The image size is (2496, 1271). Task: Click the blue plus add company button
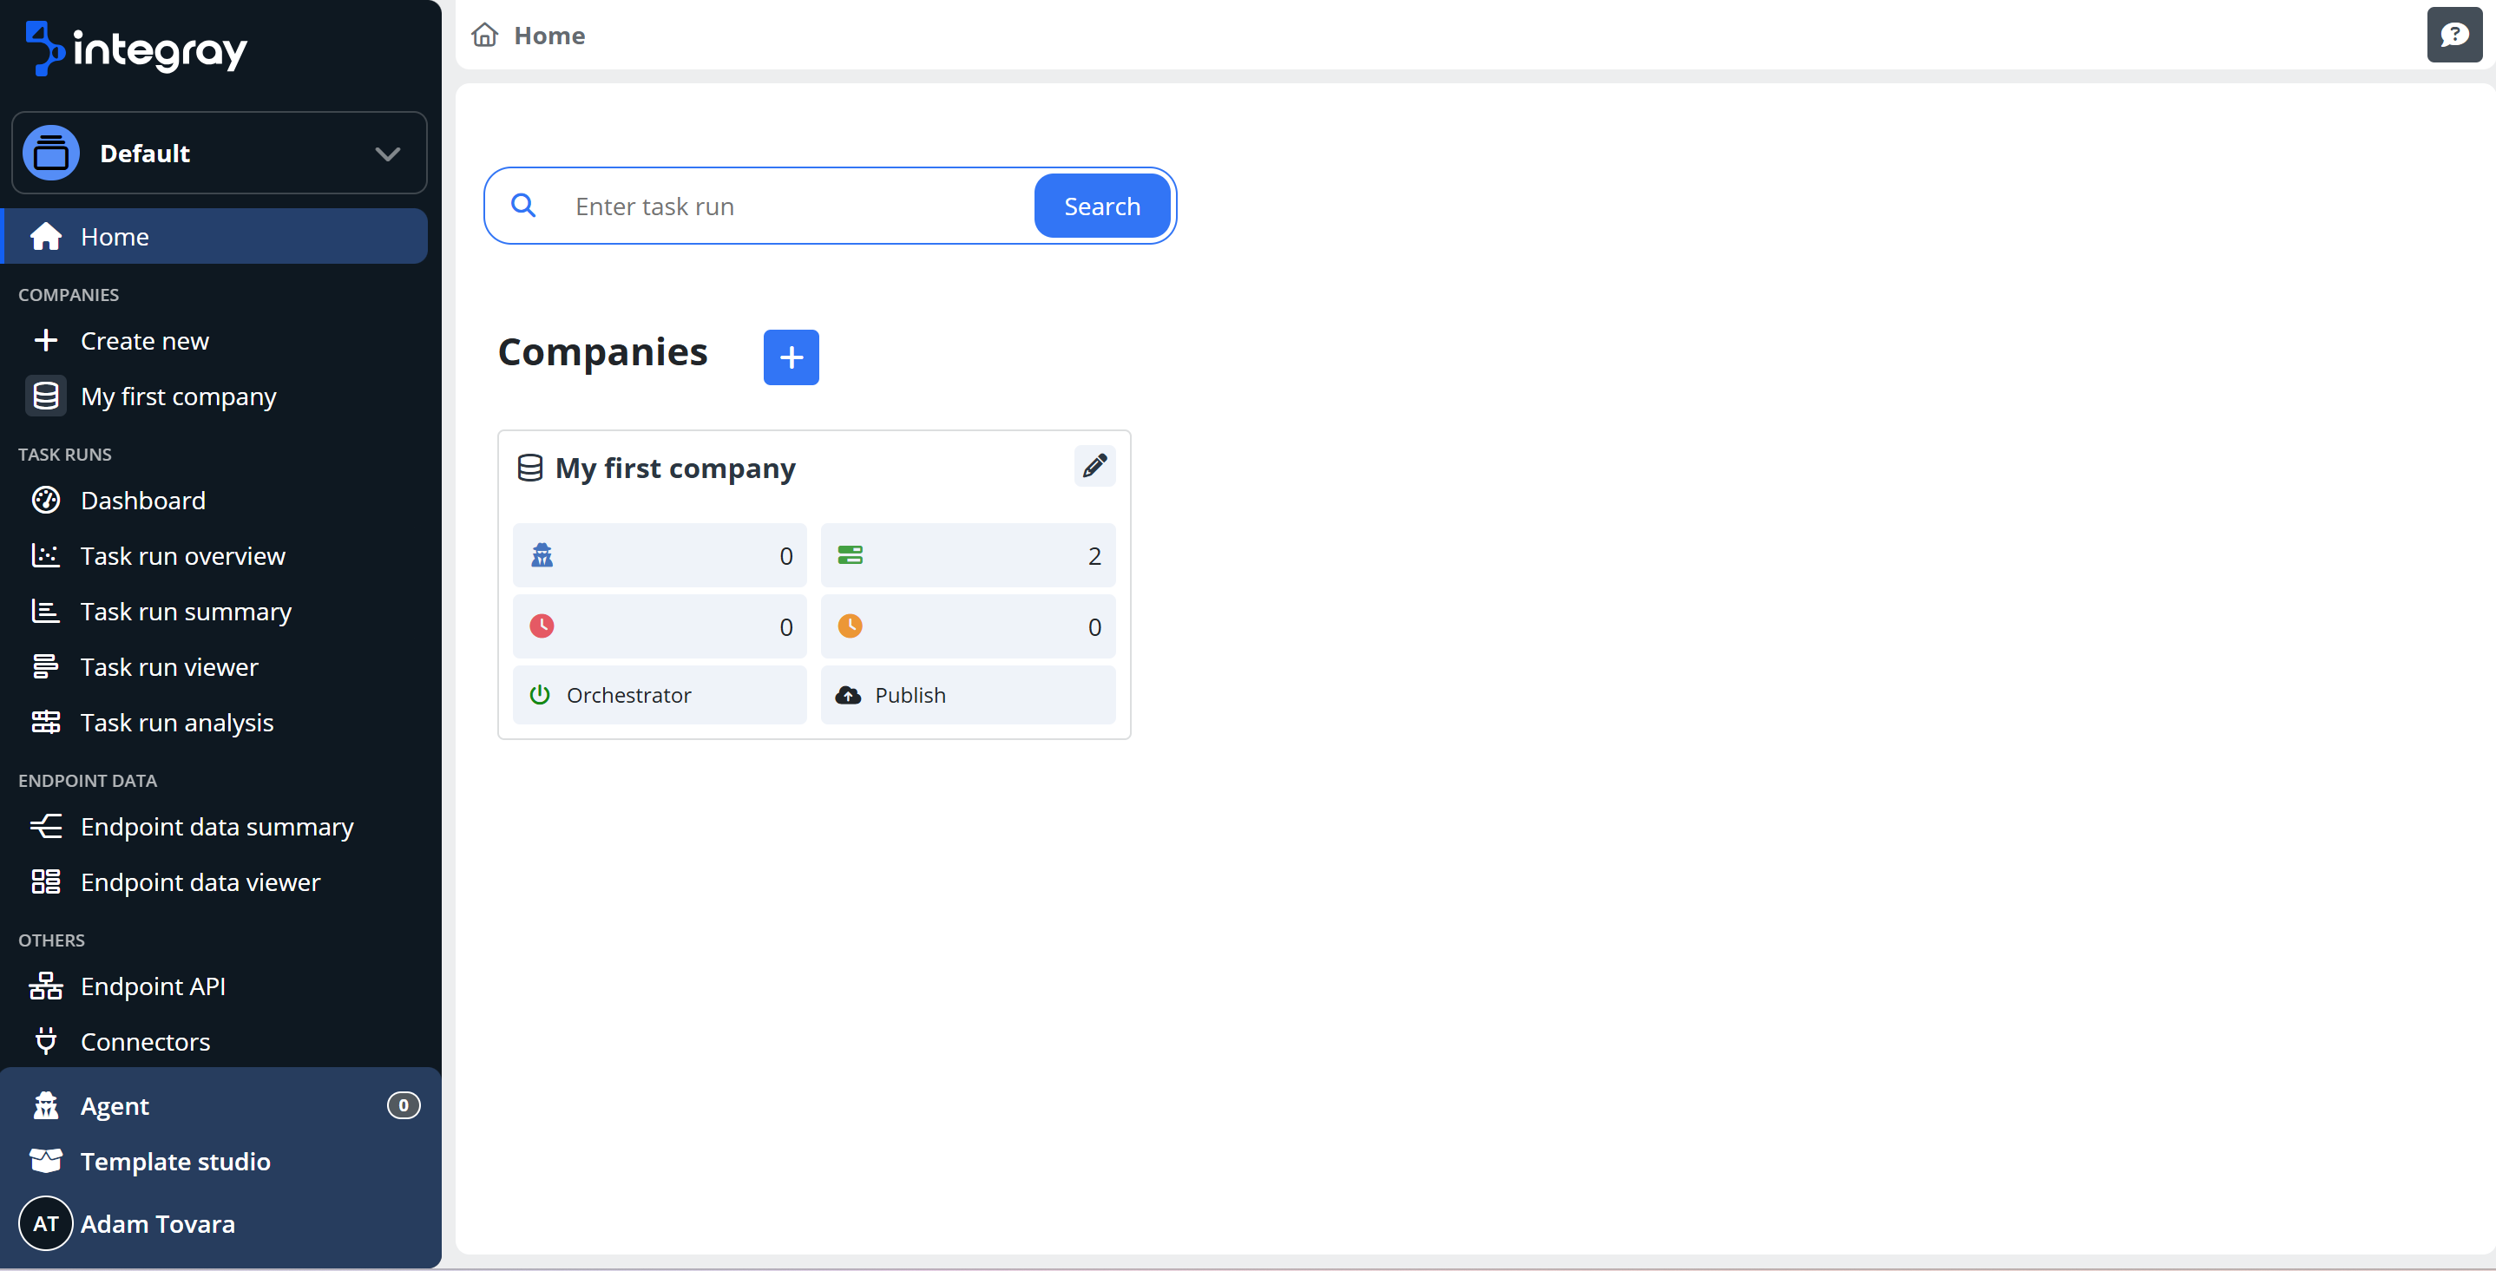[x=791, y=357]
